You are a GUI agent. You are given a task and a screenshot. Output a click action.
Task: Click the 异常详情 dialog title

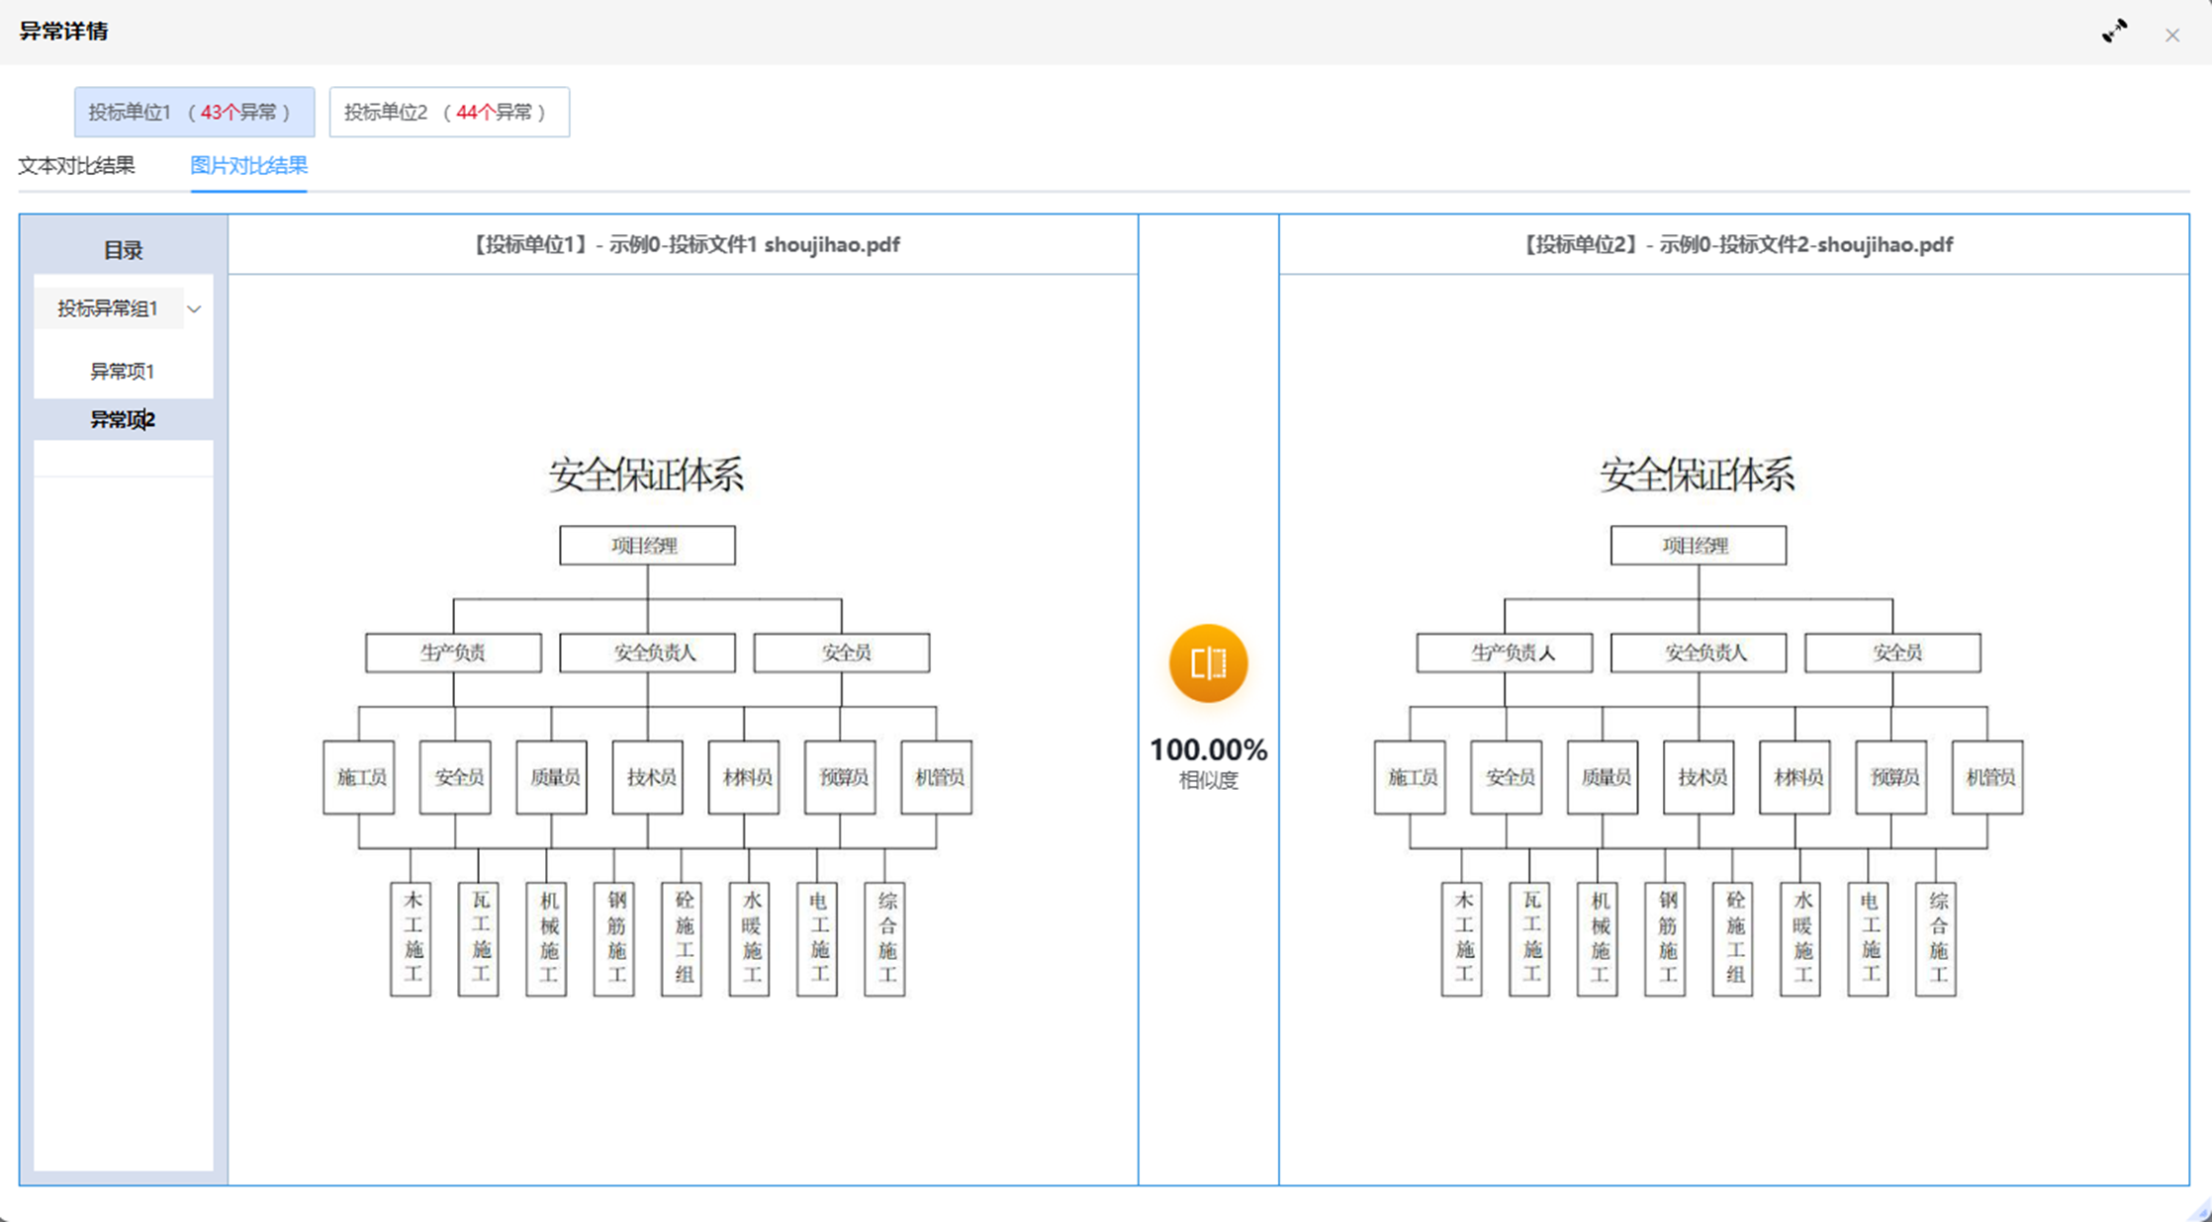click(63, 32)
